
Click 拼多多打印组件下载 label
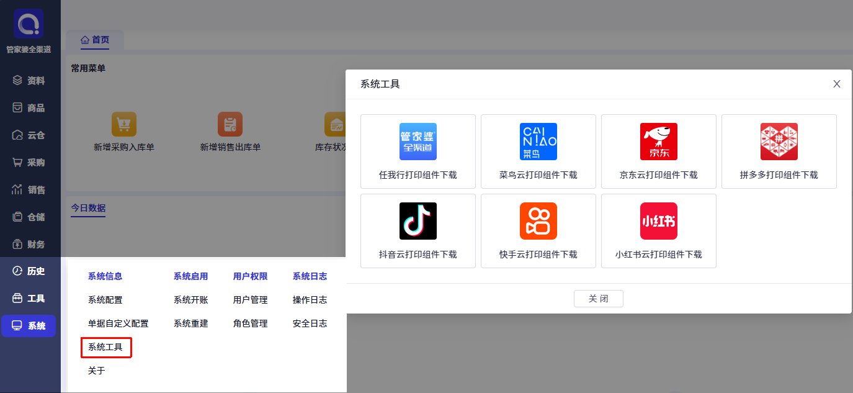[x=779, y=175]
